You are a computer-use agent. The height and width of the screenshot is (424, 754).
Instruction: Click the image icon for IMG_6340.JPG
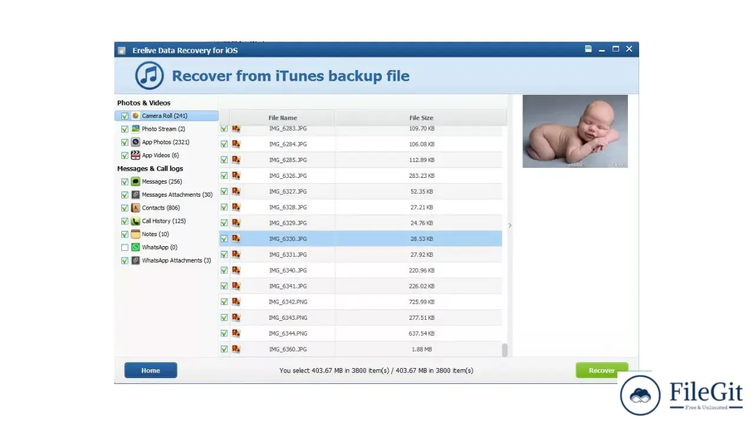(x=236, y=270)
